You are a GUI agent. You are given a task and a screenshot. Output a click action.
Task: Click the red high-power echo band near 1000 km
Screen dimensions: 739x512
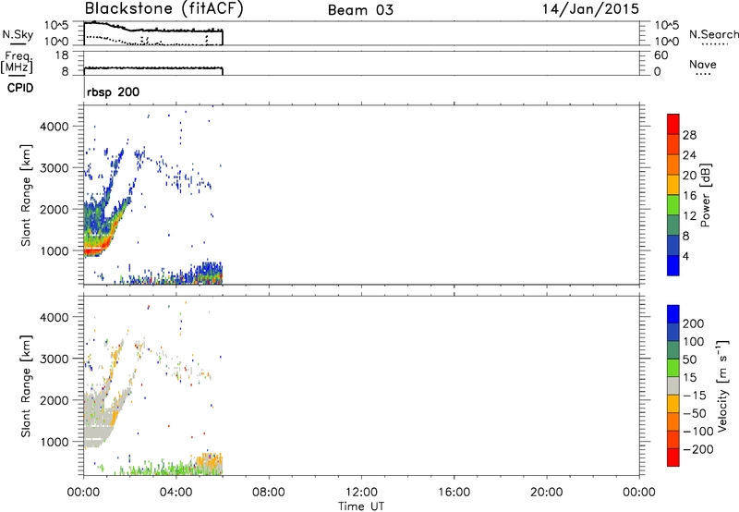tap(97, 249)
